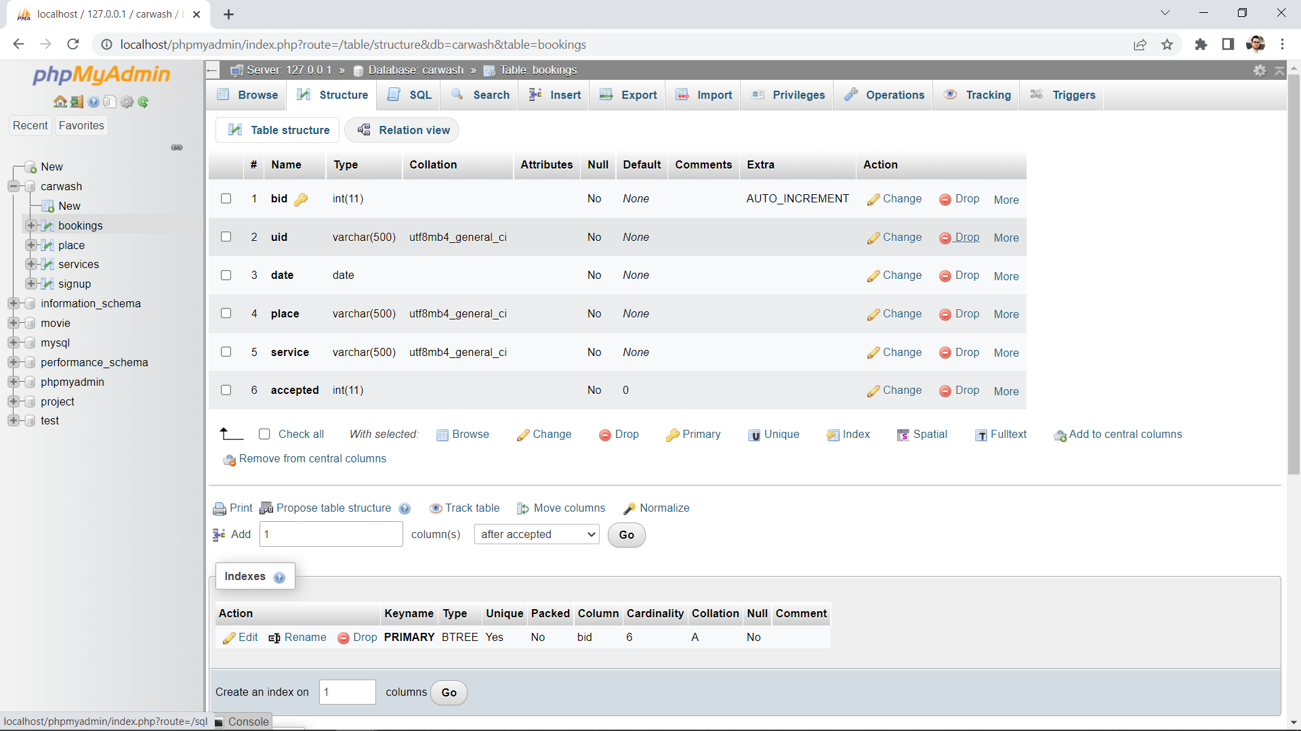Click the Unique index icon
The width and height of the screenshot is (1301, 731).
[x=756, y=435]
